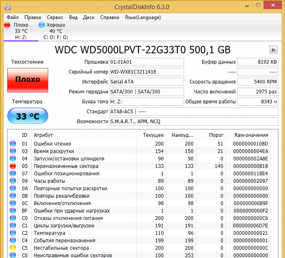Click status icon for Циклы загрузки/выгрузки row
Screen dimensions: 285x258
coord(13,225)
